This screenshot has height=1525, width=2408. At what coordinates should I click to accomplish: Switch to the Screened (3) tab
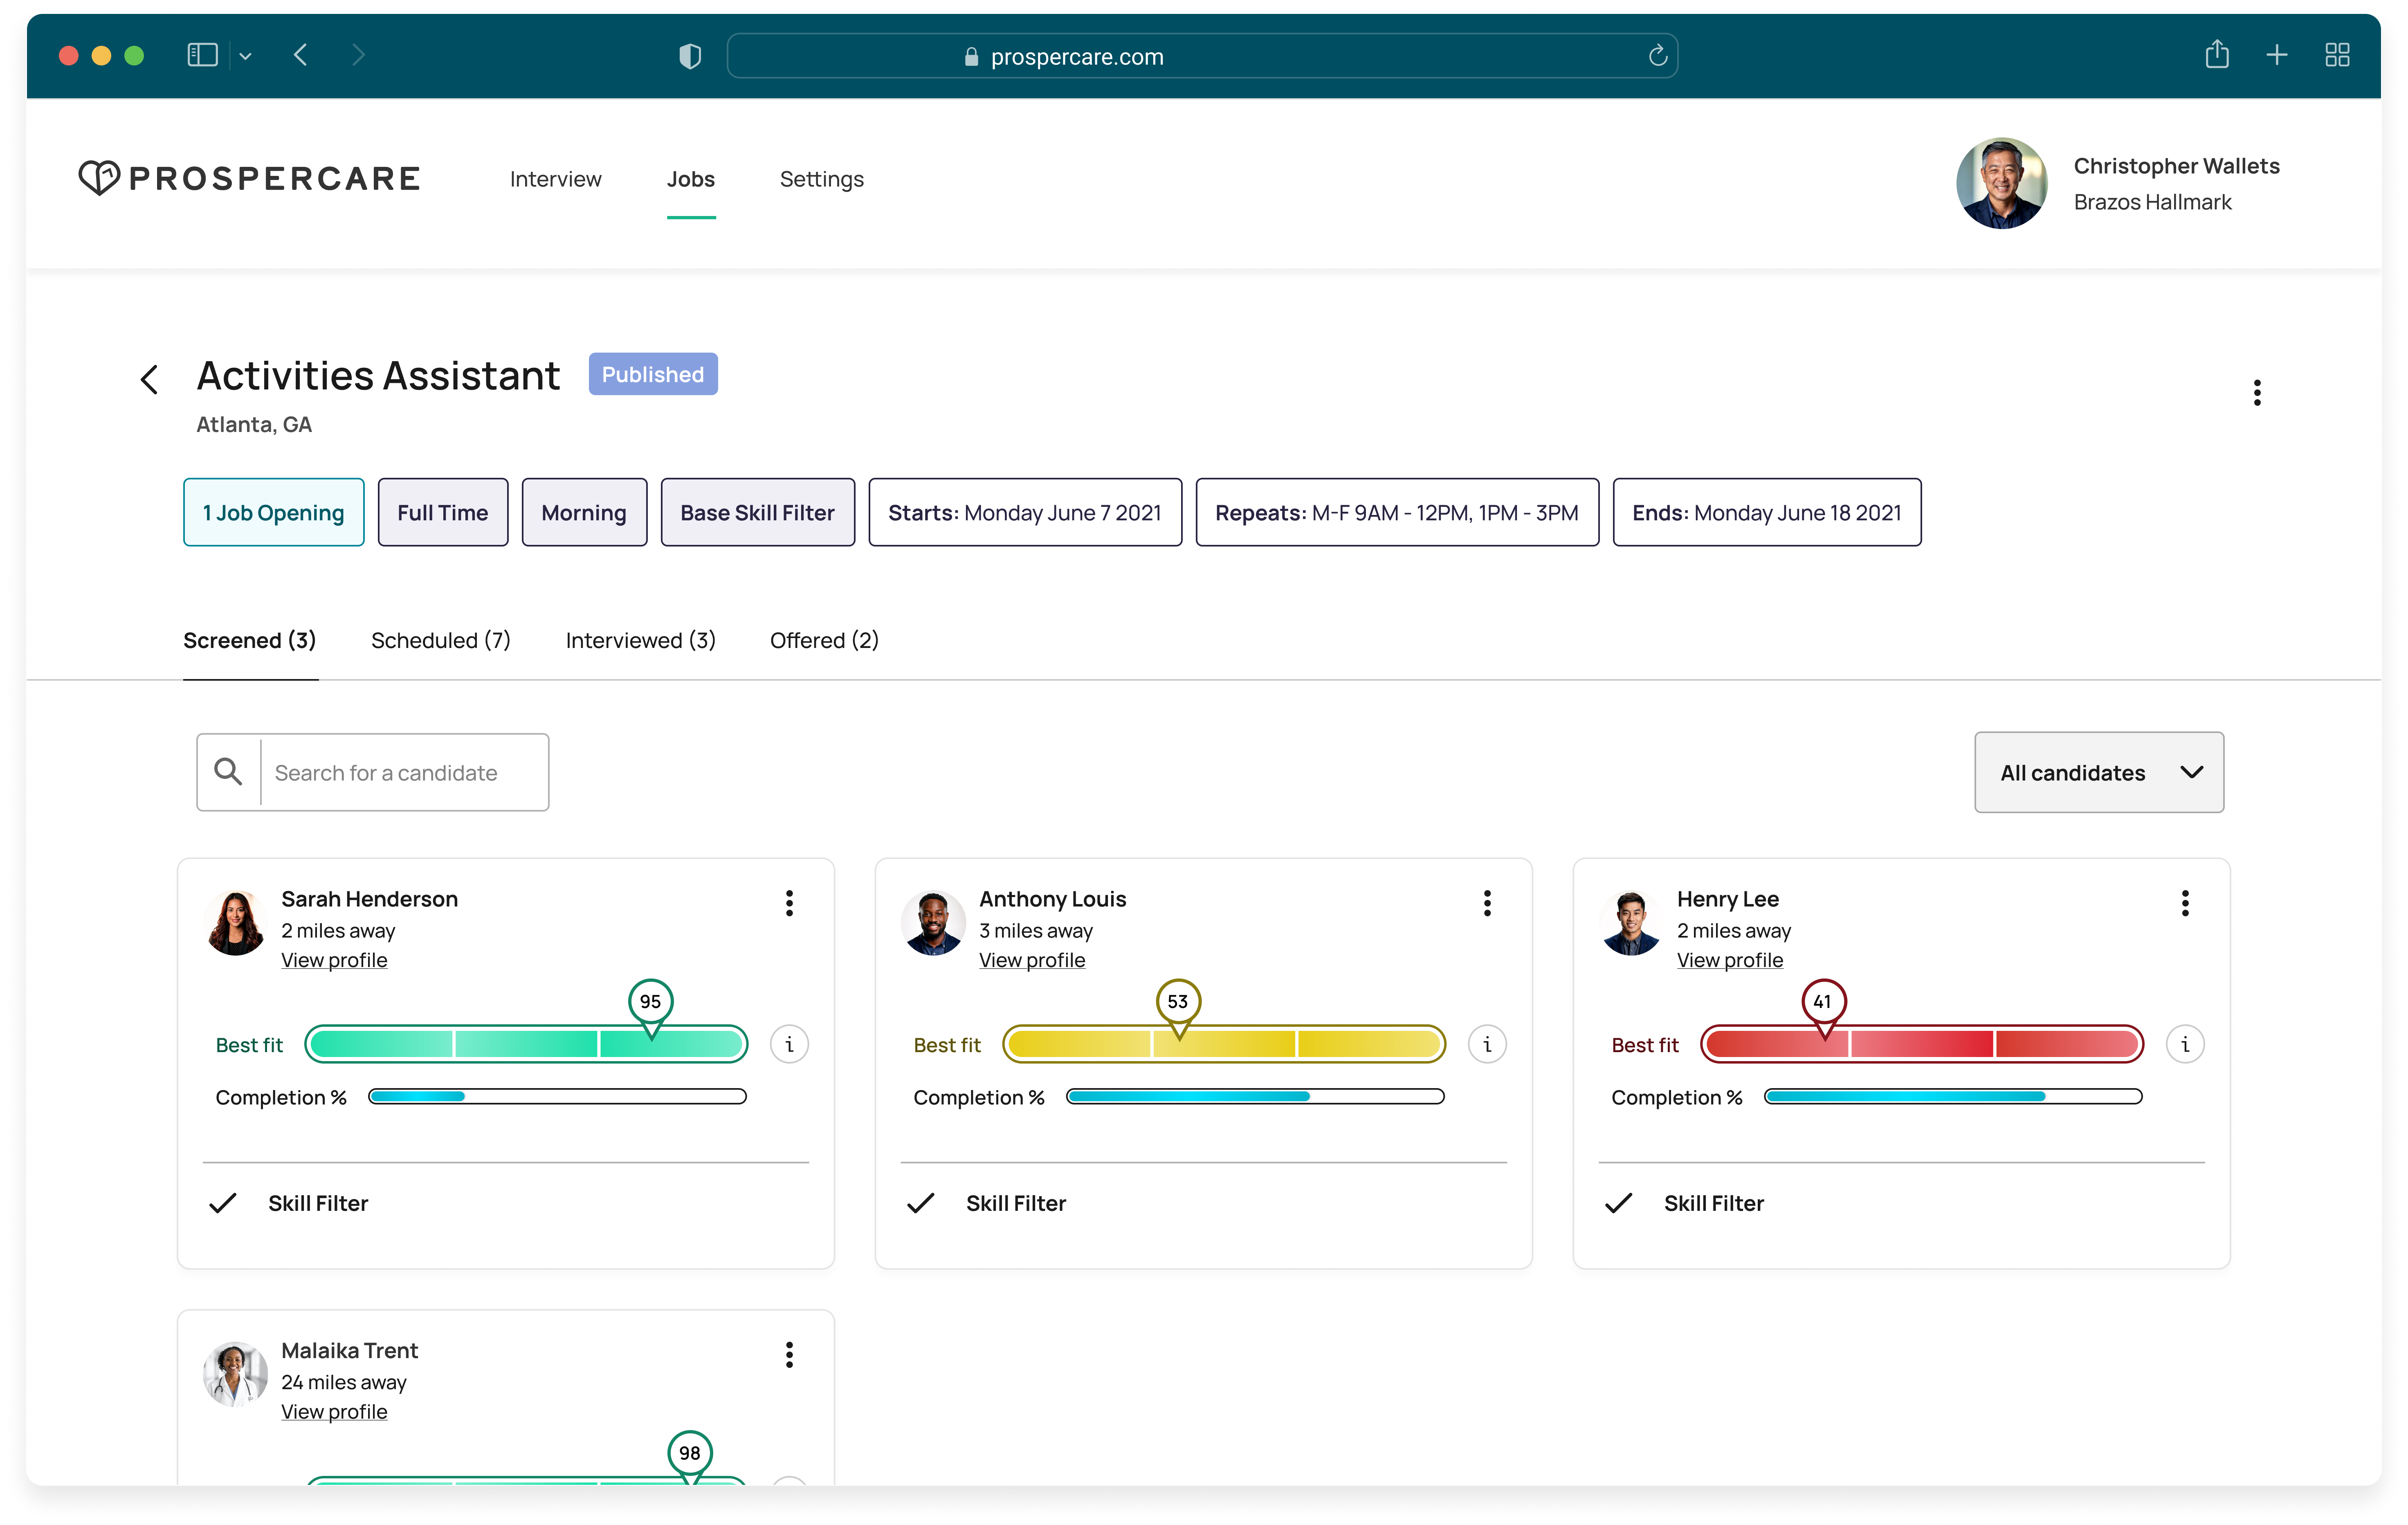coord(249,640)
